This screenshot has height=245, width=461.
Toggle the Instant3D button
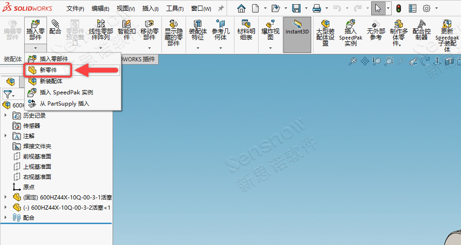(x=297, y=31)
